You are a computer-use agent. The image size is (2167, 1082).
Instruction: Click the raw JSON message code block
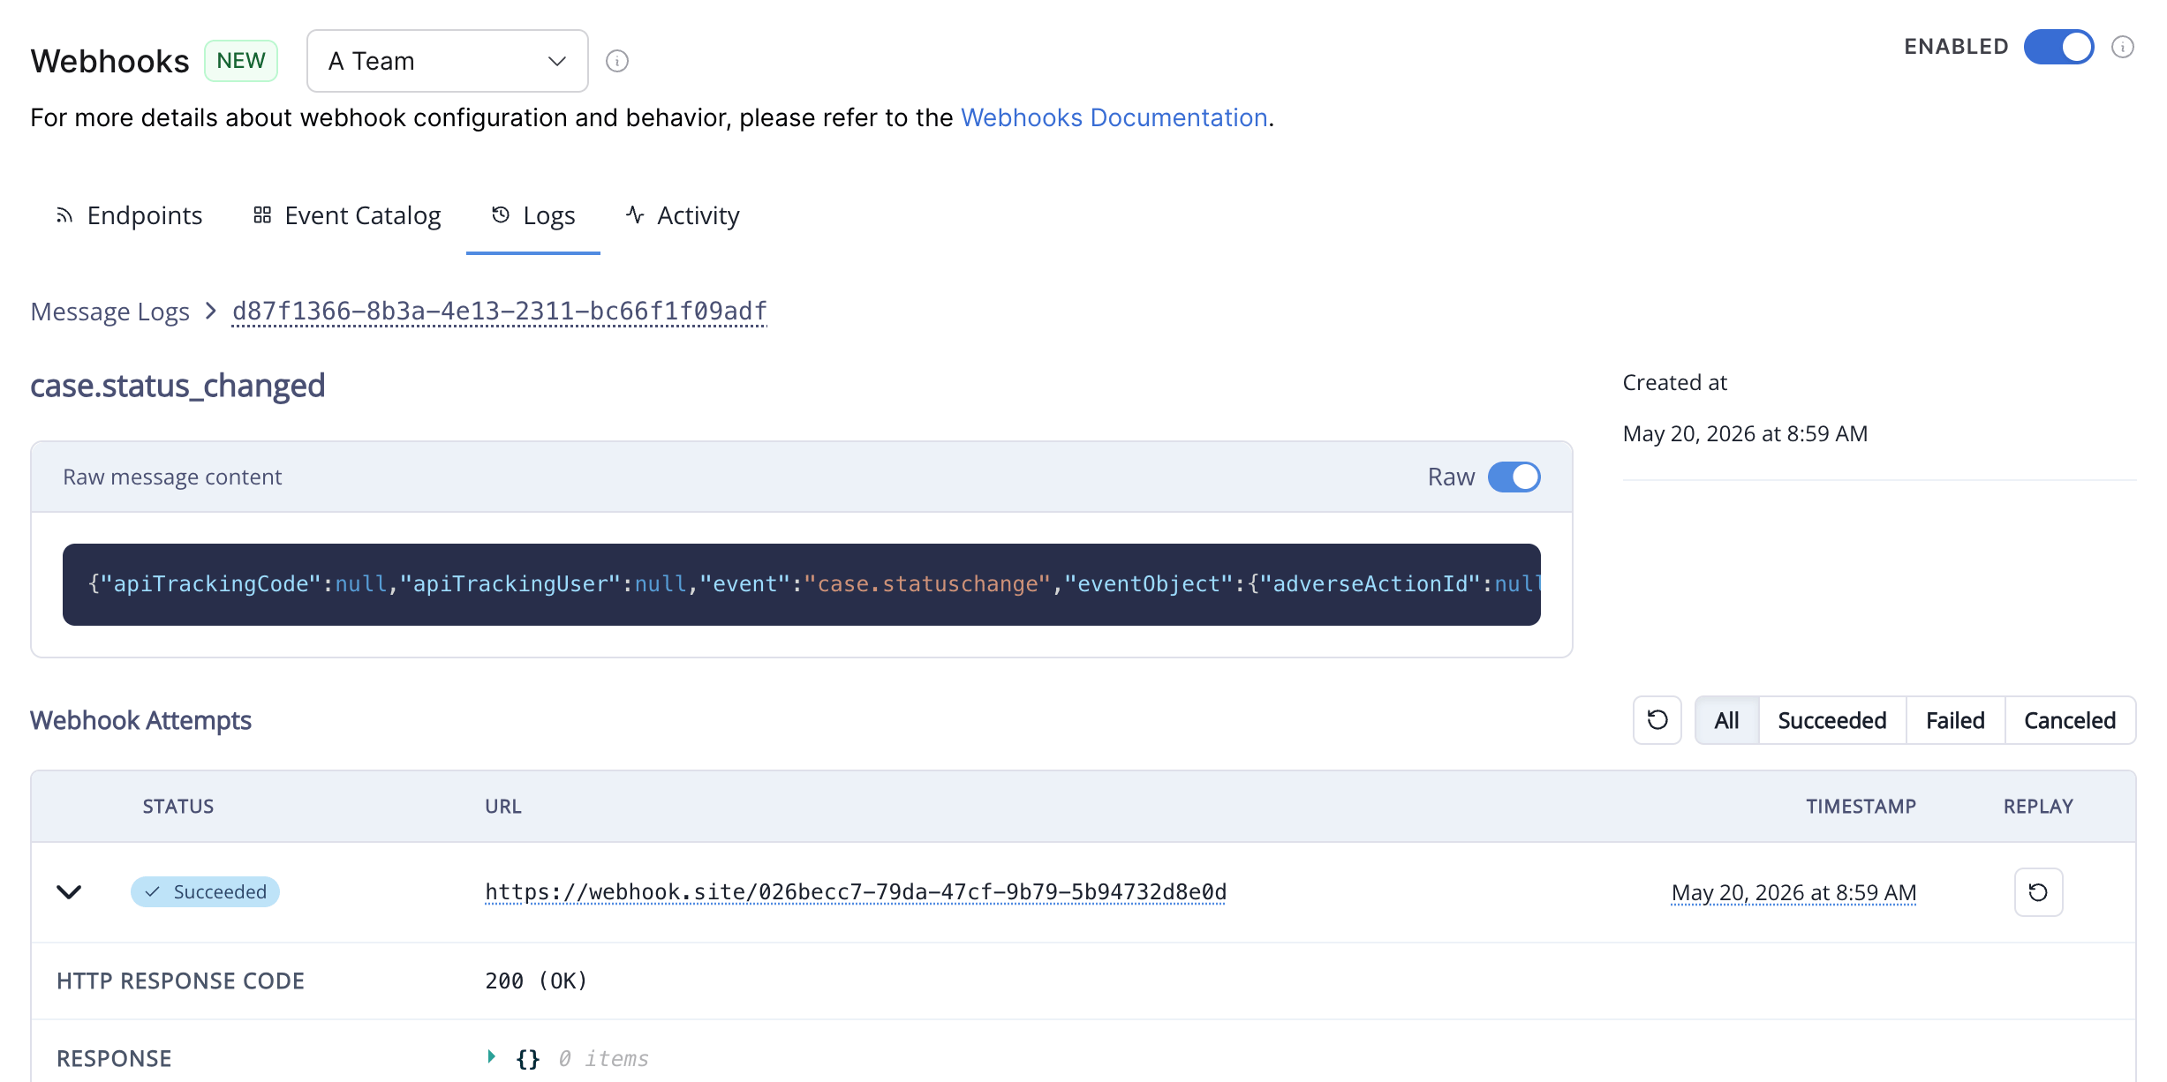point(801,584)
